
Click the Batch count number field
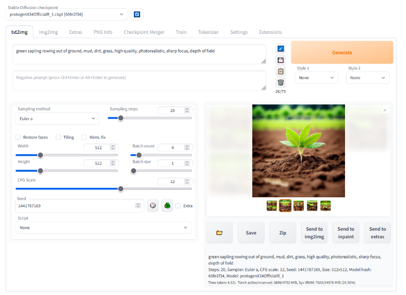pos(175,148)
